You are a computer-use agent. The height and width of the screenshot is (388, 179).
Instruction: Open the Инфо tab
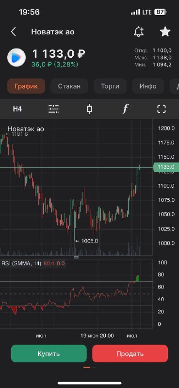point(148,86)
